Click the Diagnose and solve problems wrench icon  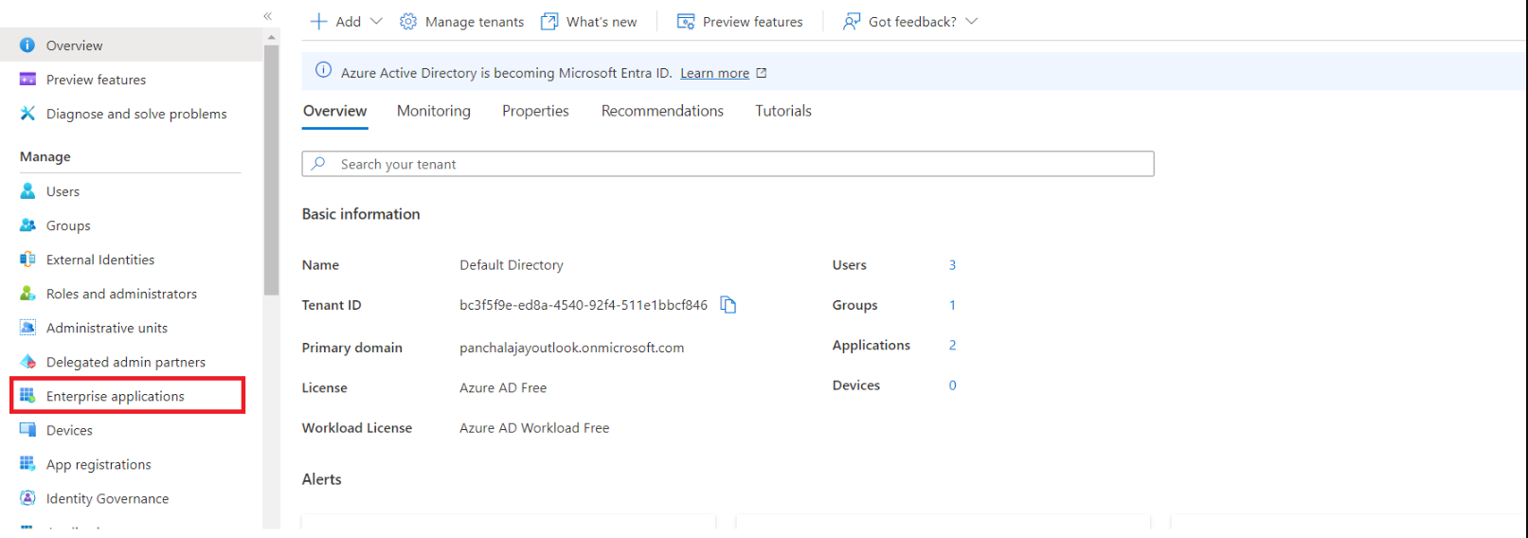[27, 114]
